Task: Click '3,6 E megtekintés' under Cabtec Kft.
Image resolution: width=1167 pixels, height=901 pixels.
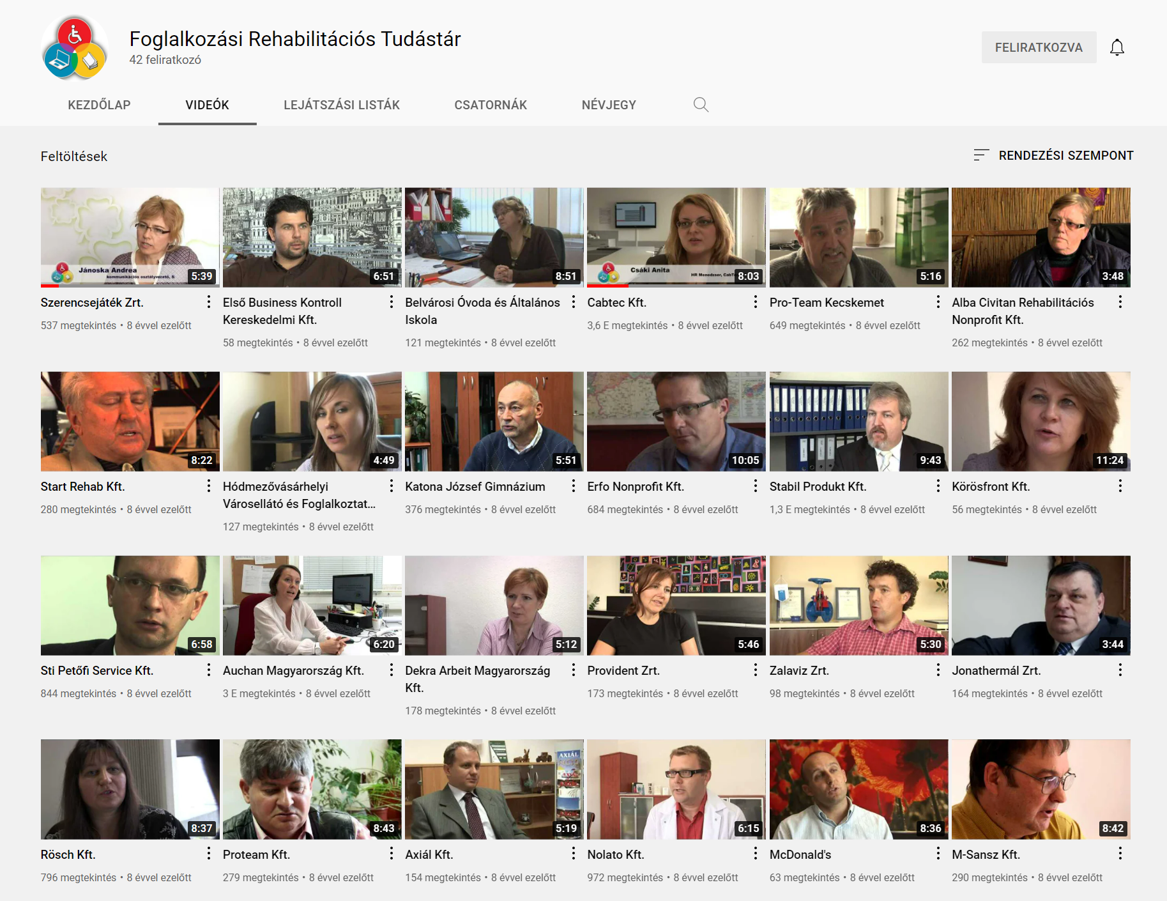Action: (627, 325)
